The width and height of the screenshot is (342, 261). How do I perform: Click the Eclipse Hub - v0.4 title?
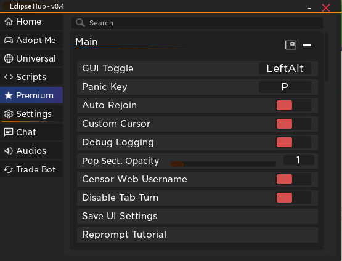coord(37,6)
